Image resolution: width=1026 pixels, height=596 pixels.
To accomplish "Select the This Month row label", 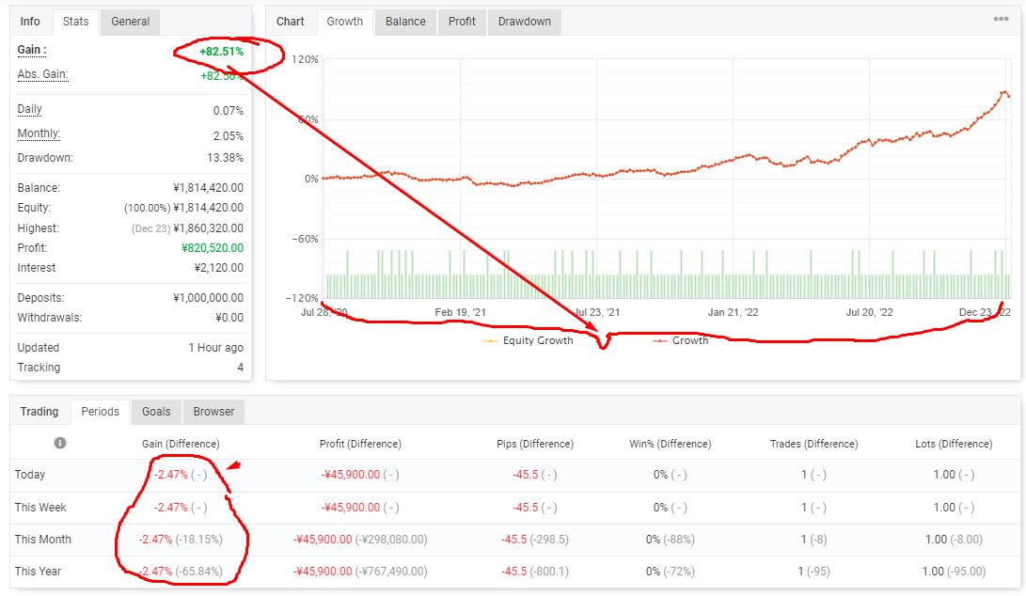I will coord(42,539).
